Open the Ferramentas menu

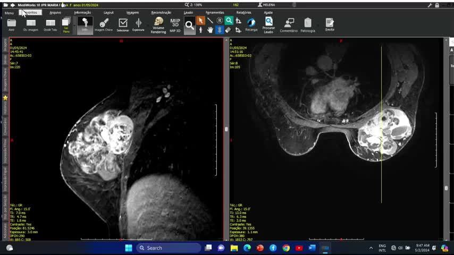click(215, 12)
